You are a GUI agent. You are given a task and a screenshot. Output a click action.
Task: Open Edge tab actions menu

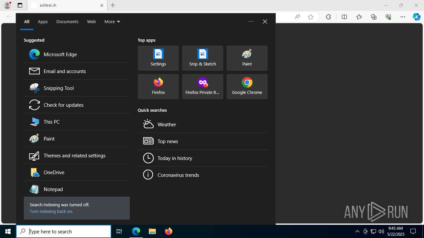[x=20, y=5]
